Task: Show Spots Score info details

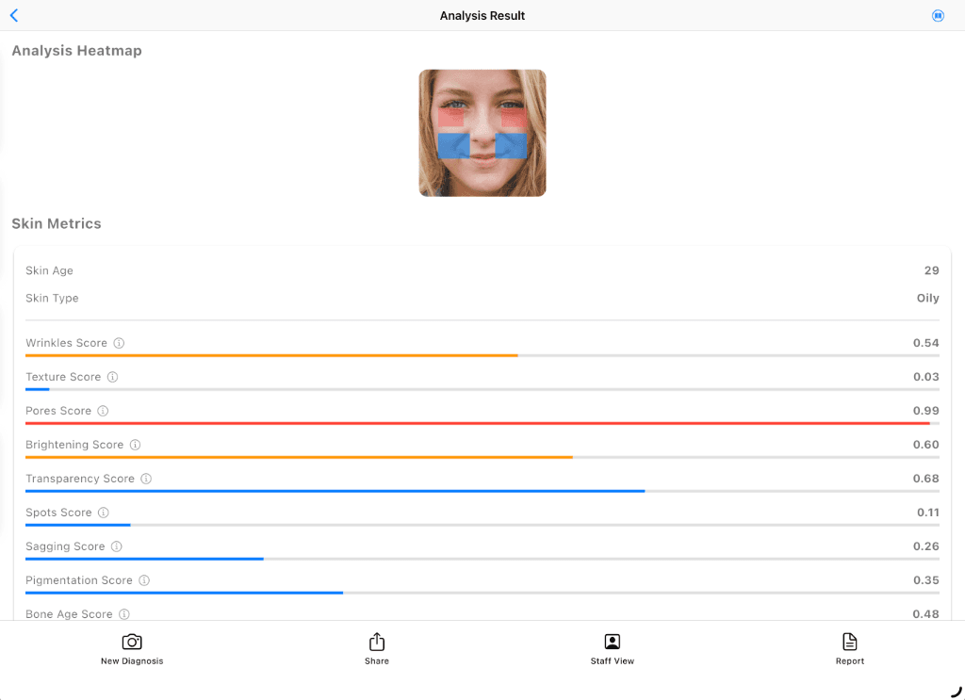Action: [104, 513]
